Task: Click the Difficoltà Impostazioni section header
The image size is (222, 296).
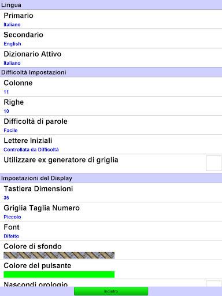Action: 111,72
